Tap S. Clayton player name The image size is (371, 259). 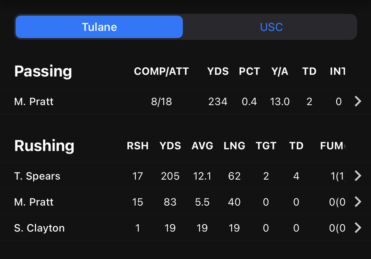click(40, 228)
